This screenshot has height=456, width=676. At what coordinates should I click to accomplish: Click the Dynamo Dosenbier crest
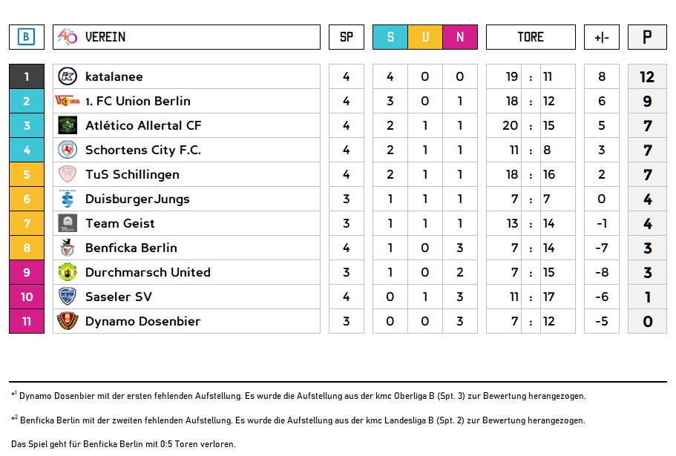pyautogui.click(x=68, y=321)
